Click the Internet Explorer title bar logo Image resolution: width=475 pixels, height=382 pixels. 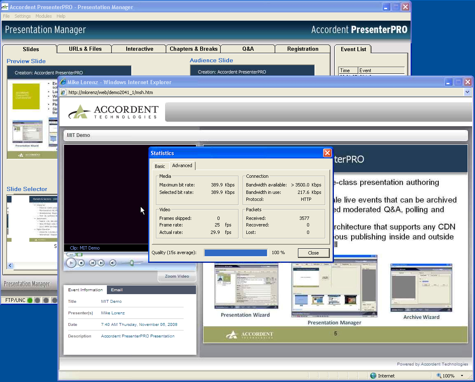click(x=63, y=82)
